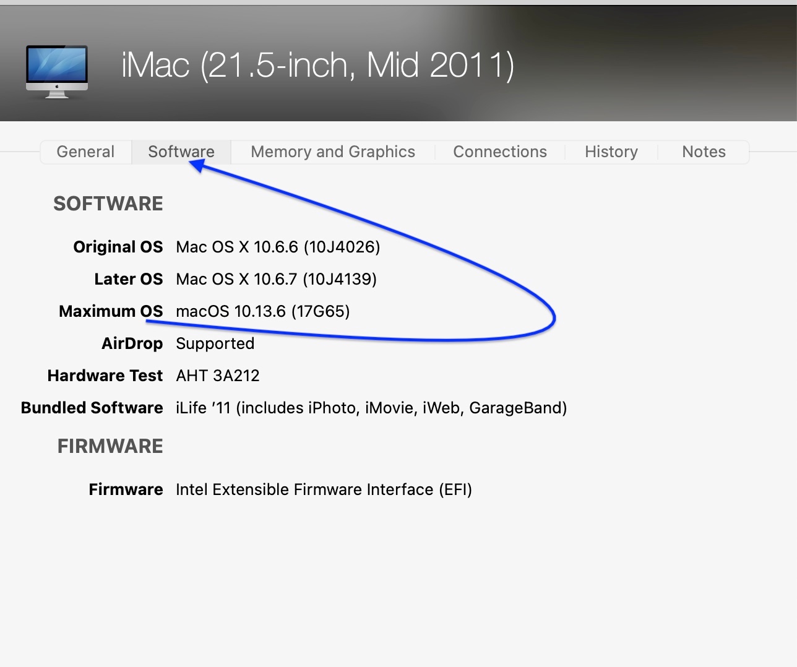Click the Later OS label
Image resolution: width=797 pixels, height=667 pixels.
129,279
